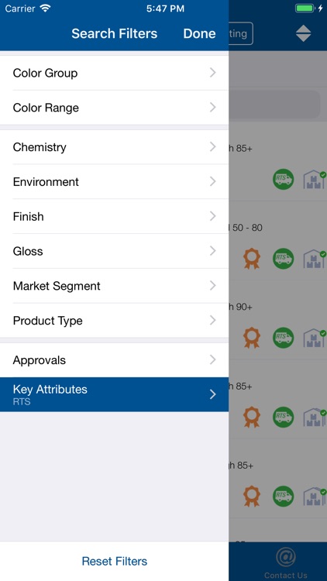Tap the warehouse stock icon in first result
This screenshot has height=581, width=327.
[x=315, y=180]
